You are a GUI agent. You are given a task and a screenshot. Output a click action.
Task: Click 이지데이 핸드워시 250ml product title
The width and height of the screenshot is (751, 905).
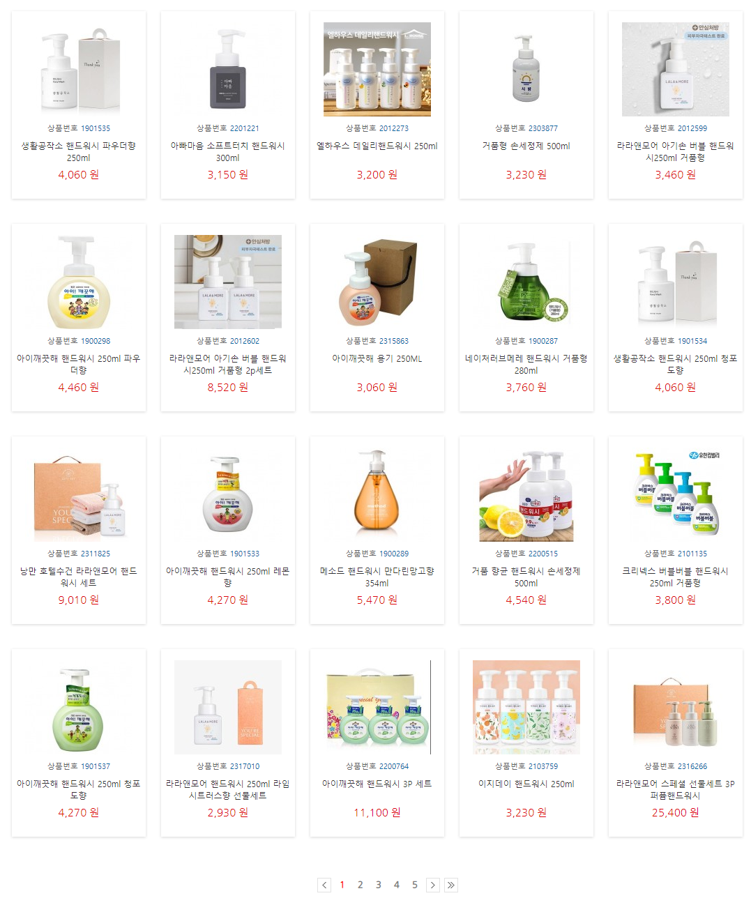(x=526, y=784)
